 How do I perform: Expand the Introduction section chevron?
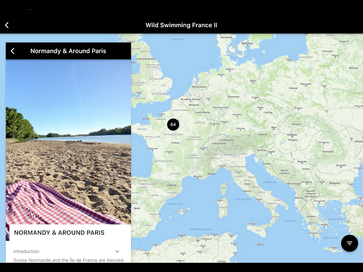point(117,251)
